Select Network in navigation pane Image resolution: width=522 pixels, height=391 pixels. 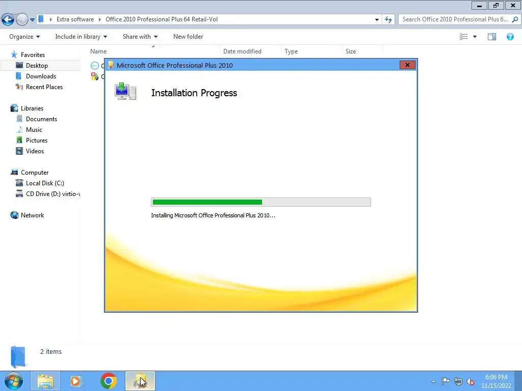(32, 215)
